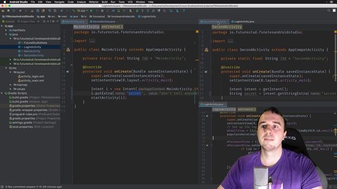Click the Synchronize toolbar icon
Screen dimensions: 337x189
point(14,10)
